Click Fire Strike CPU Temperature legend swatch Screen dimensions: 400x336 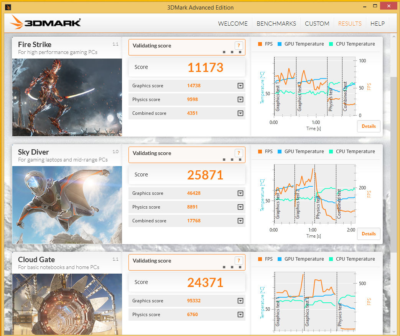coord(331,44)
